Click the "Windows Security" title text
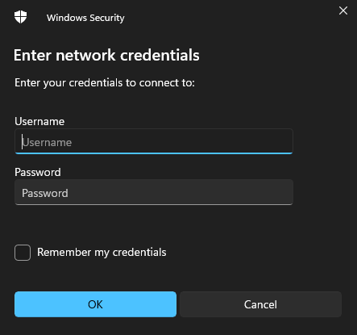The width and height of the screenshot is (357, 335). pyautogui.click(x=85, y=18)
